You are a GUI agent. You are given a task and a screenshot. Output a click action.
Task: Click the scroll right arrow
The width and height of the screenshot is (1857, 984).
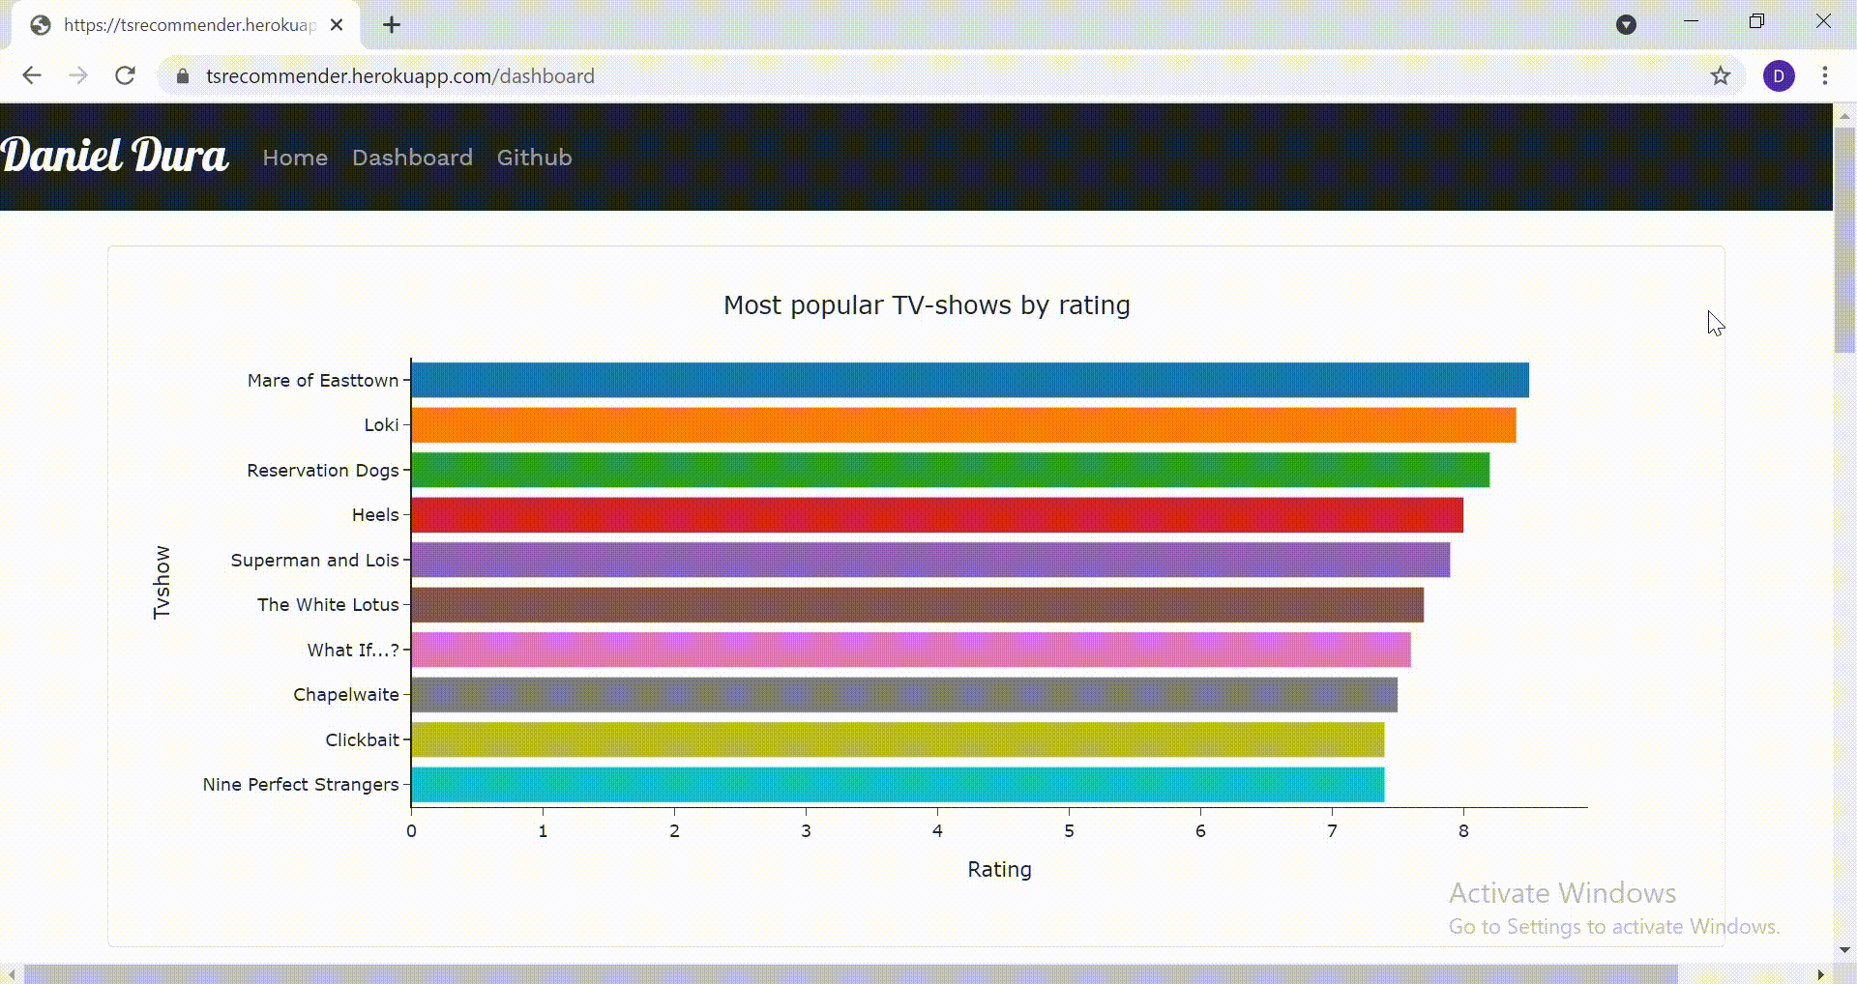[x=1821, y=974]
